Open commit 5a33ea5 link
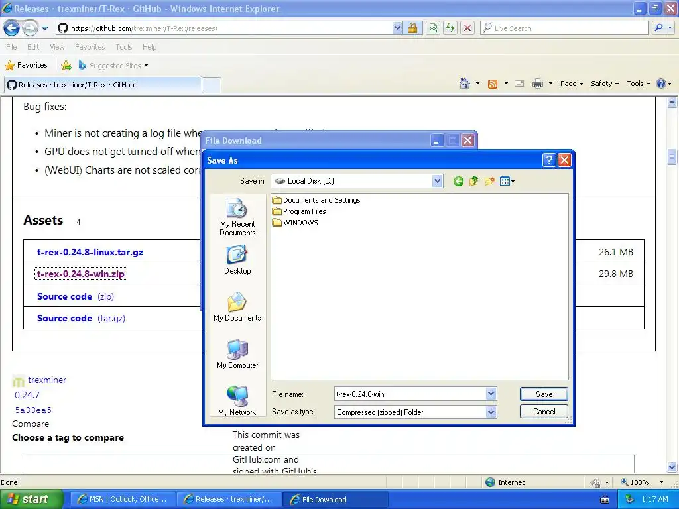The image size is (679, 509). coord(33,410)
